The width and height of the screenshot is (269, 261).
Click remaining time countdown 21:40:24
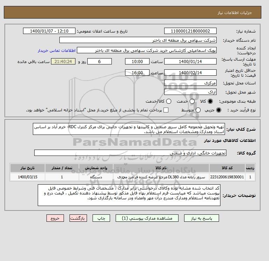point(63,61)
